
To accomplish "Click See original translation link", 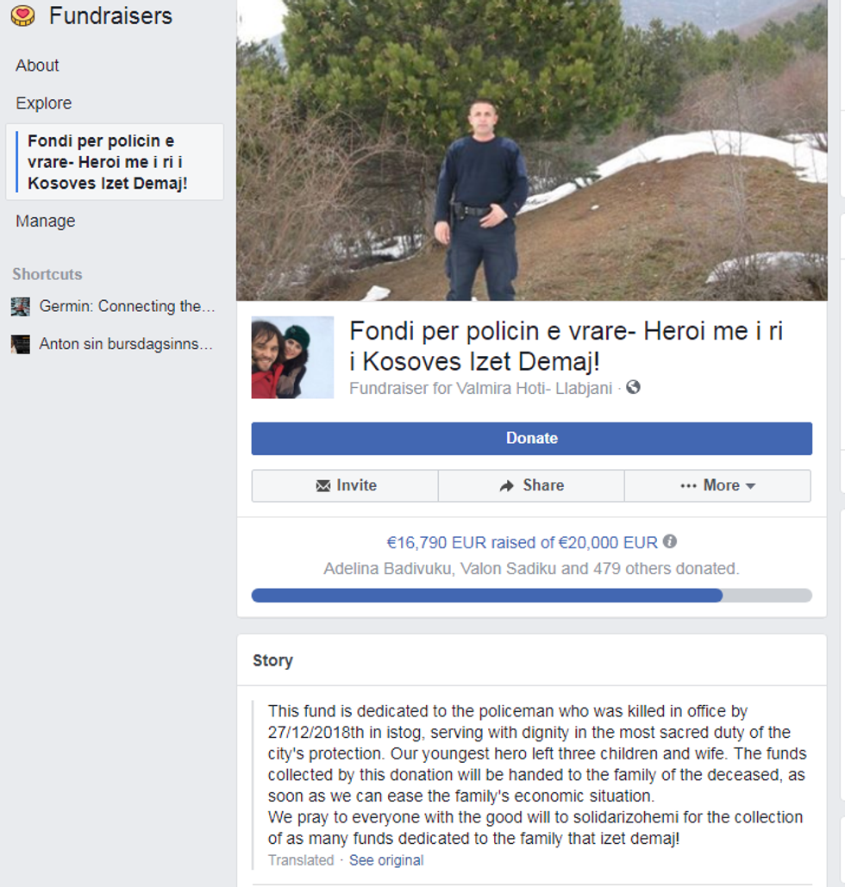I will tap(386, 860).
